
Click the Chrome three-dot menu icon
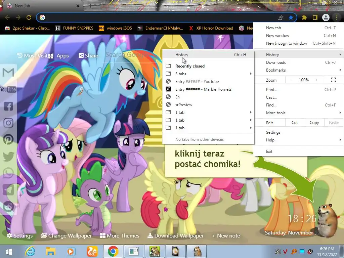337,17
